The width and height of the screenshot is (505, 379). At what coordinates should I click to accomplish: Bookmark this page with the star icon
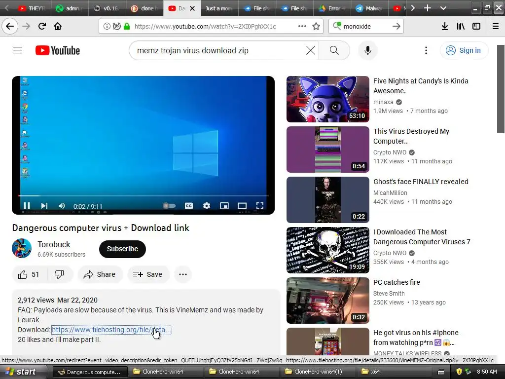tap(316, 27)
